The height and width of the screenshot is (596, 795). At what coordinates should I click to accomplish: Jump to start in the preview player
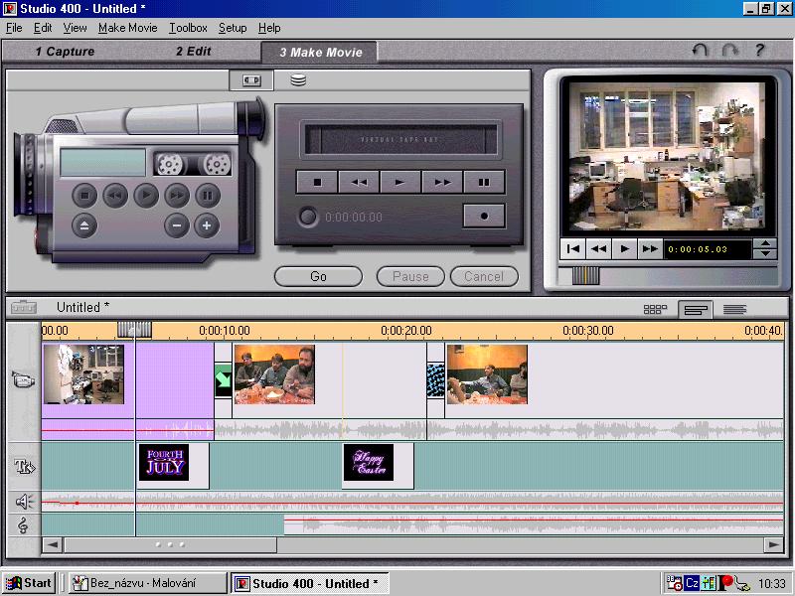pos(573,249)
